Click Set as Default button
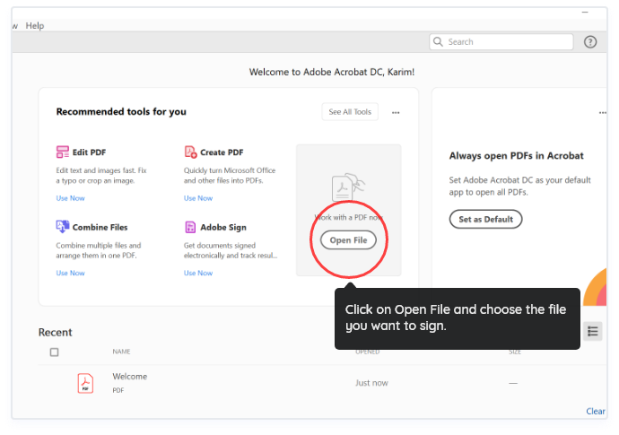Viewport: 619px width, 435px height. (485, 219)
